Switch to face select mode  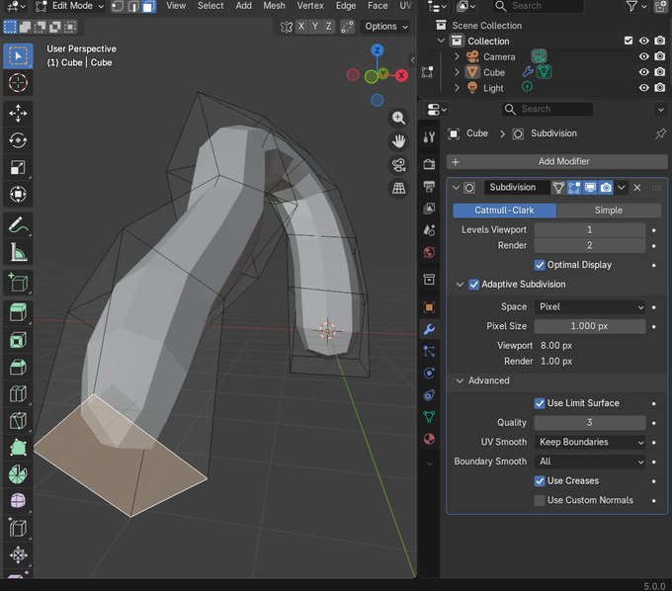pyautogui.click(x=148, y=6)
